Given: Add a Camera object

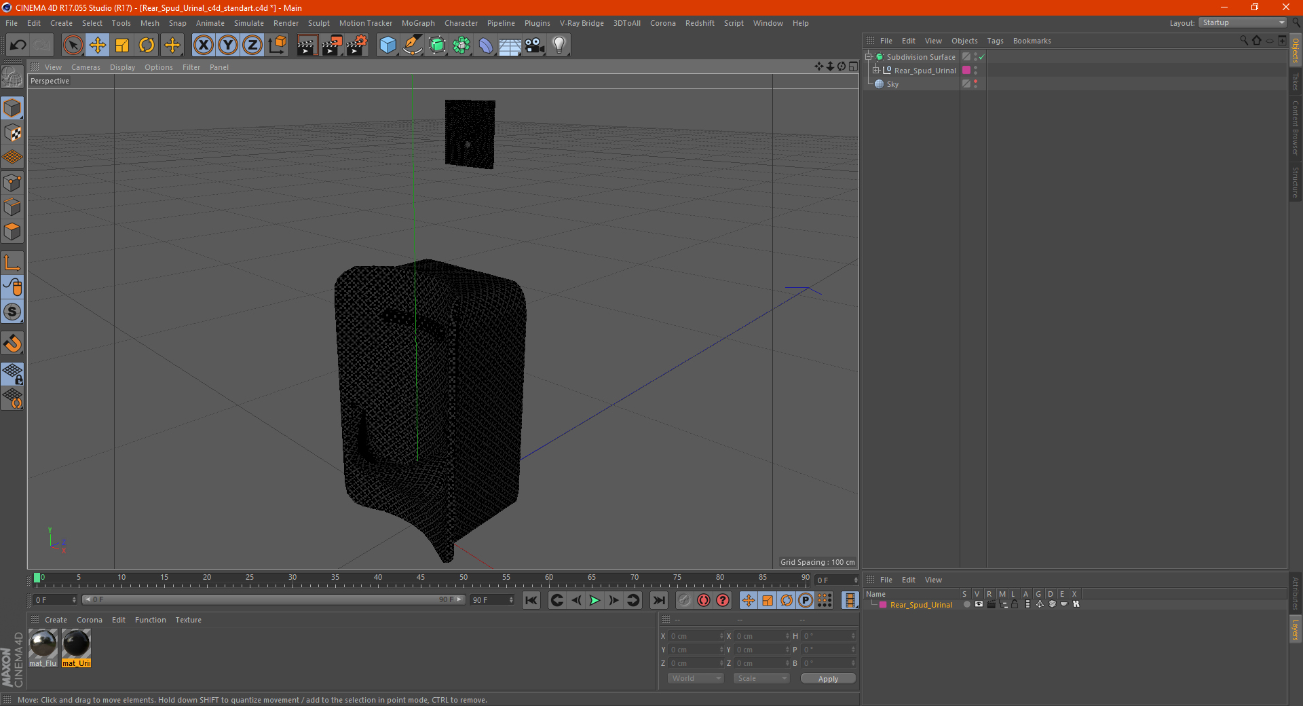Looking at the screenshot, I should pos(535,45).
